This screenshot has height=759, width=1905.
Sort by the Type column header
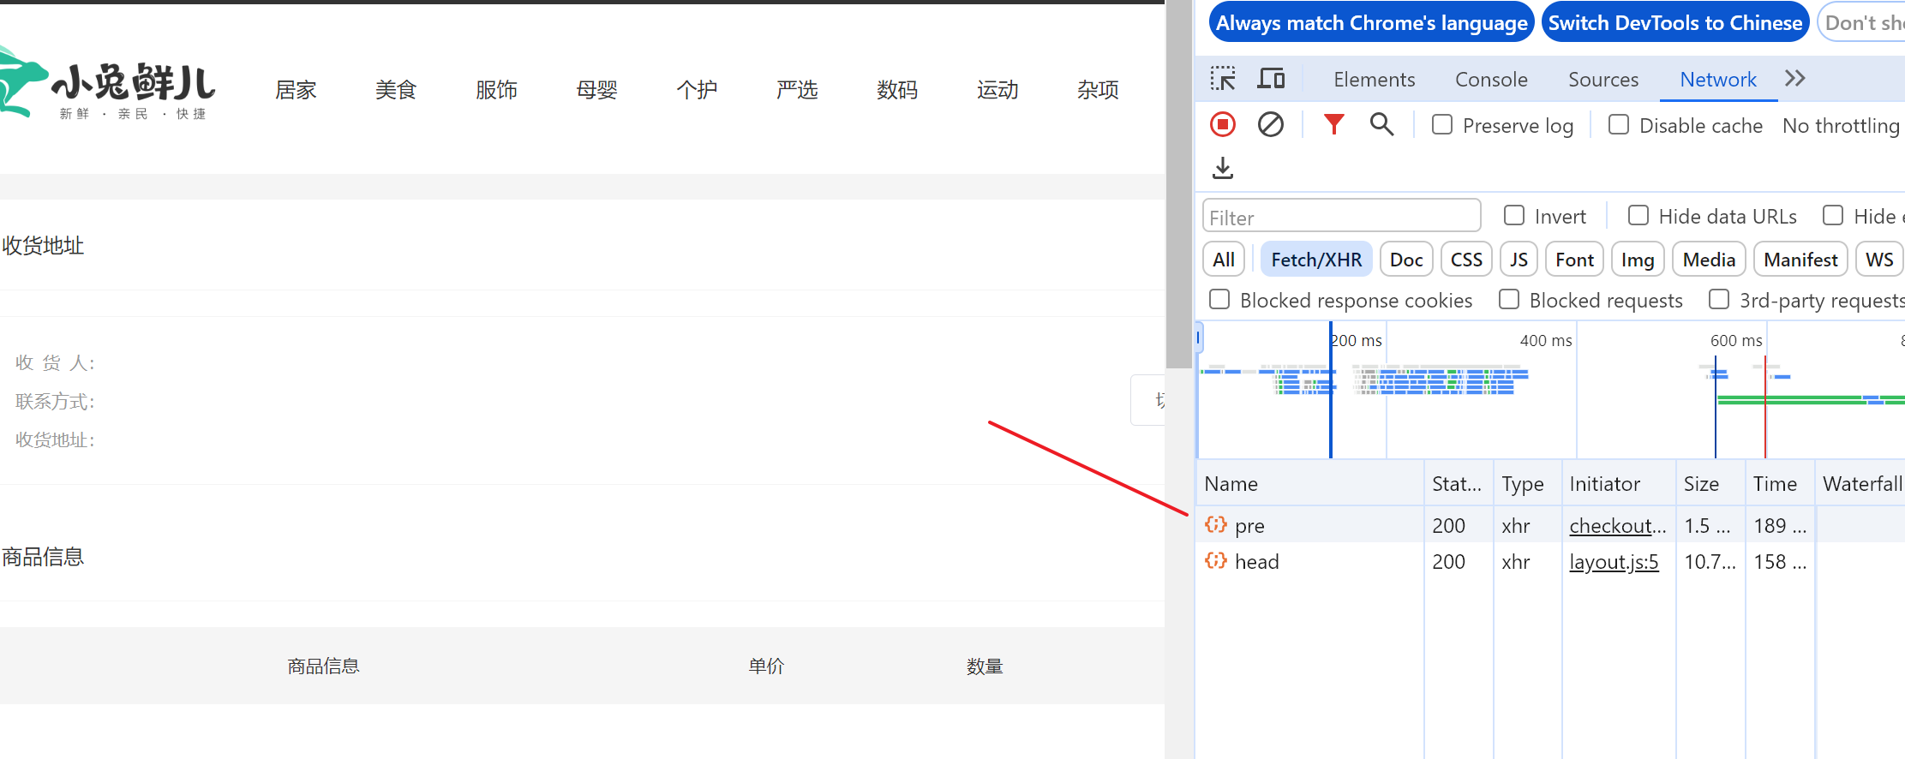1527,483
